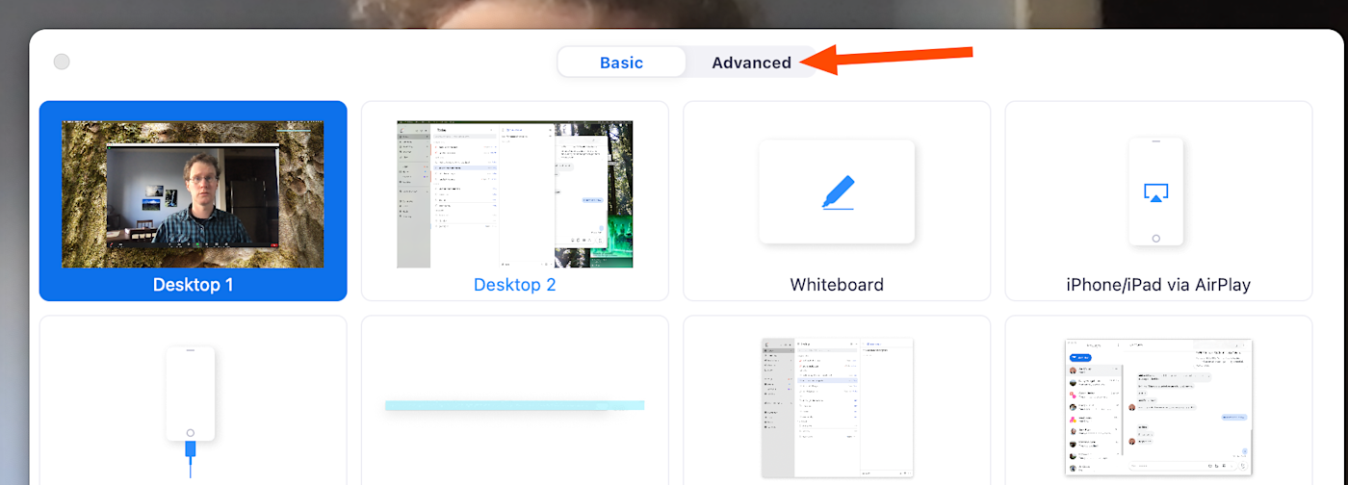Choose Desktop 2 screen thumbnail
Image resolution: width=1348 pixels, height=485 pixels.
(x=515, y=194)
